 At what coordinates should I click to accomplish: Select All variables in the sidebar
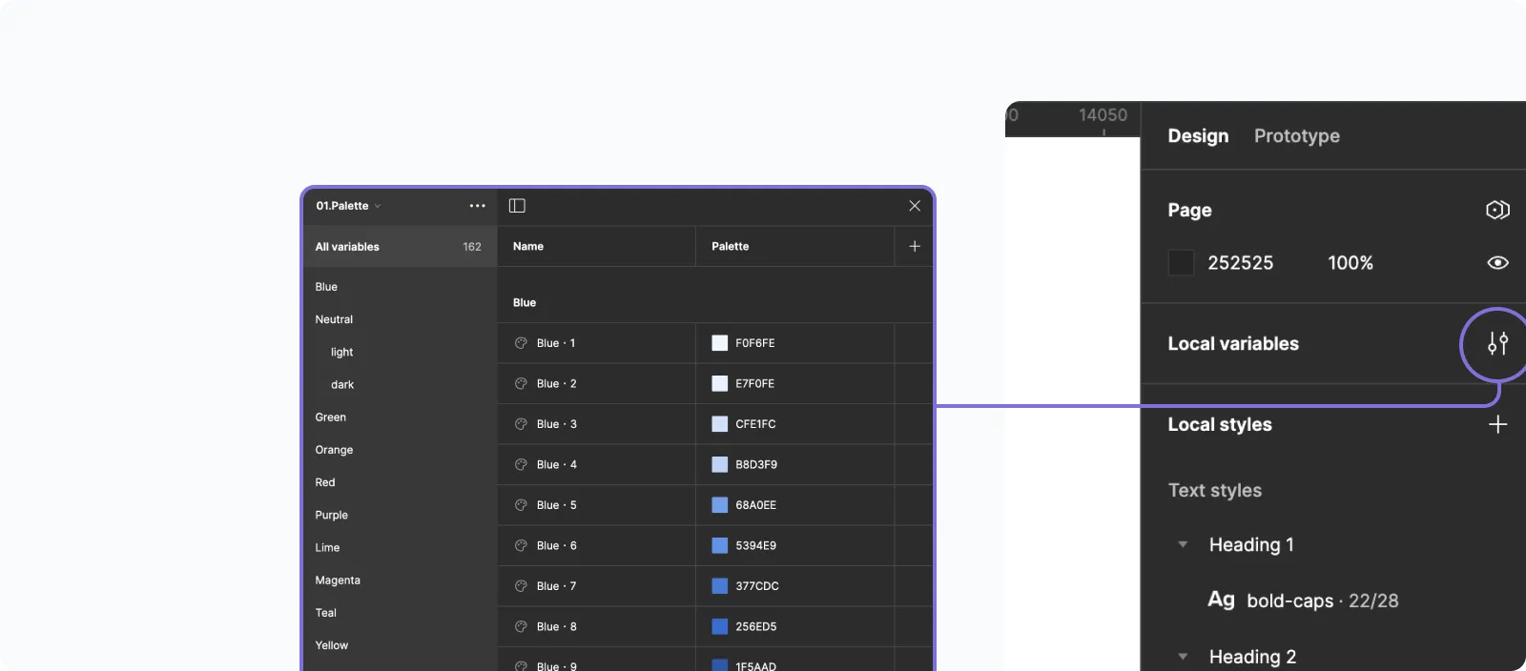(400, 246)
